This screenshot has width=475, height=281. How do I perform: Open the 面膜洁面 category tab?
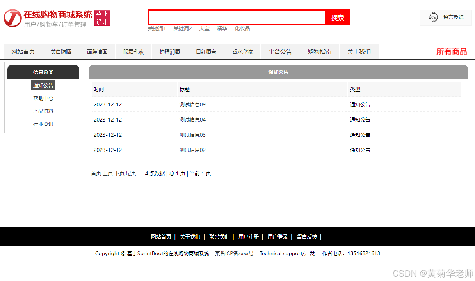click(x=97, y=51)
